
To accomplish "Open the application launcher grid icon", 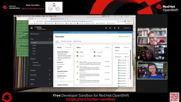I will [106, 28].
